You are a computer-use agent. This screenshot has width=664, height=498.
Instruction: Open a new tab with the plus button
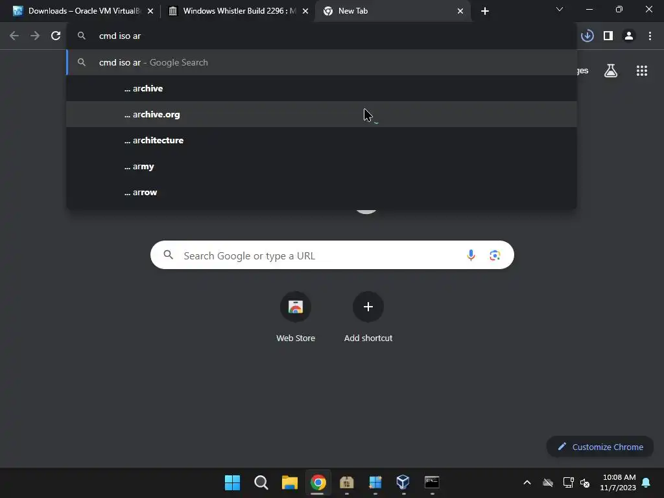[x=485, y=11]
